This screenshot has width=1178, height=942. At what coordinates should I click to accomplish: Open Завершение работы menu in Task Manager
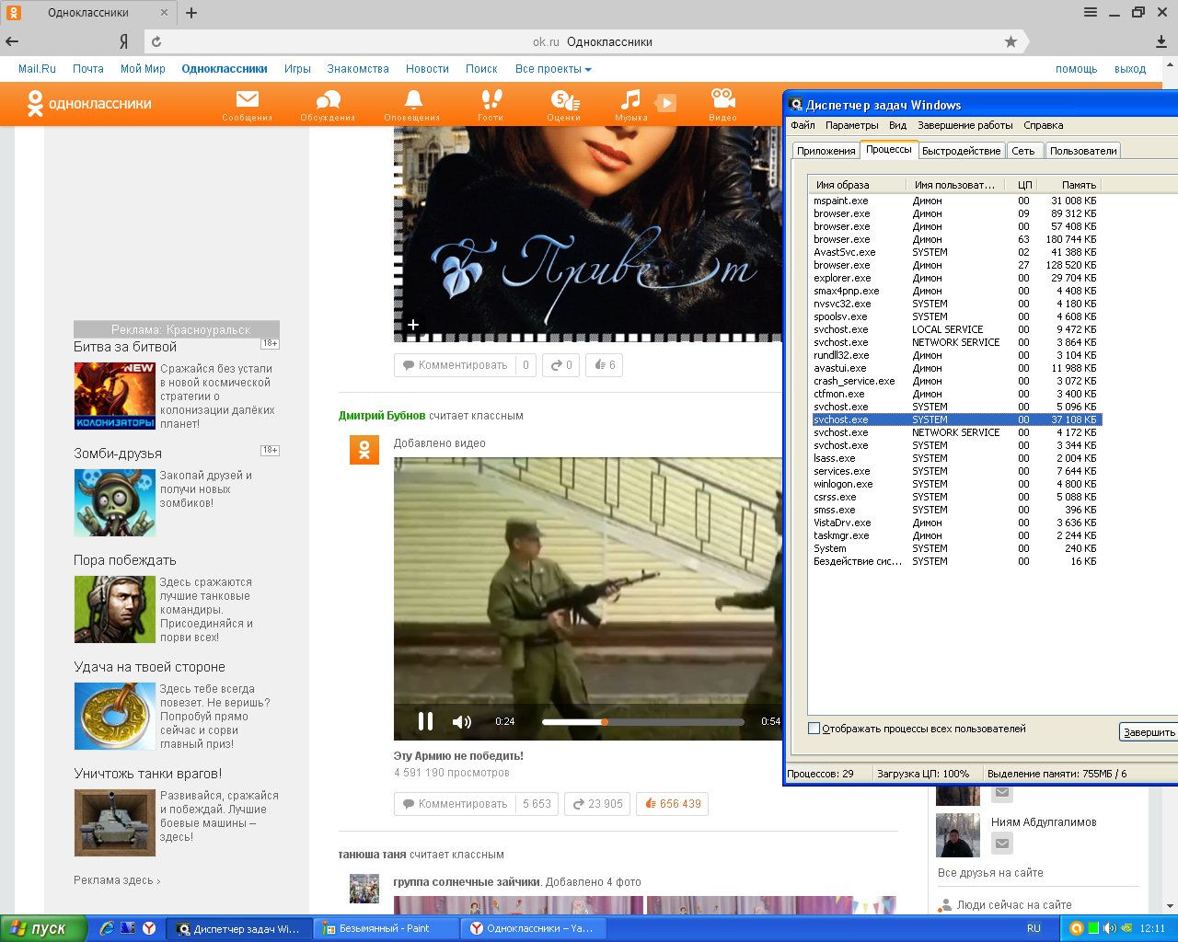pos(964,125)
